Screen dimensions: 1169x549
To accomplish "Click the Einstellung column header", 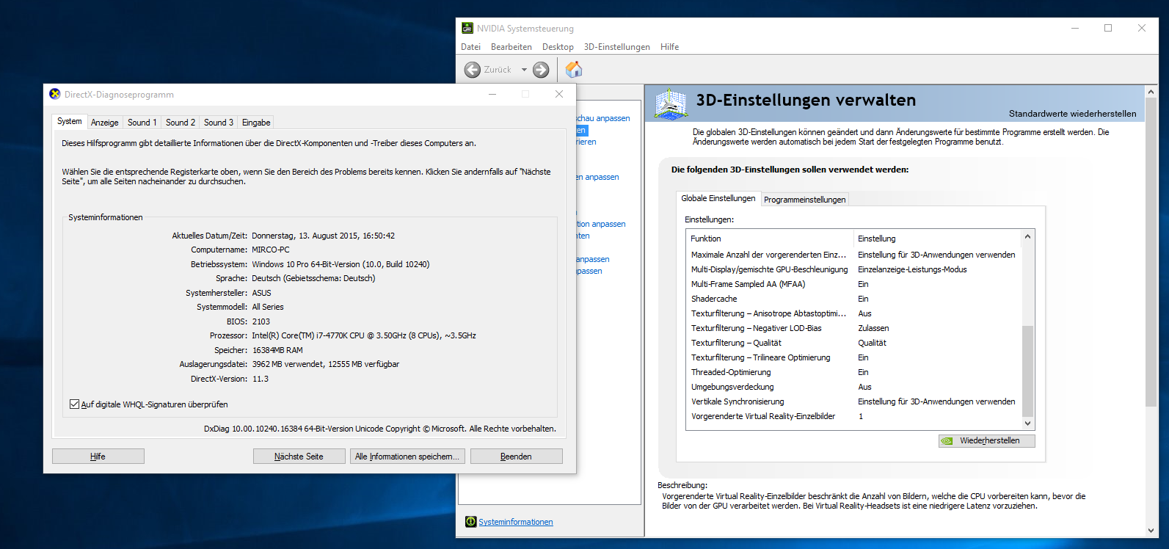I will point(937,239).
